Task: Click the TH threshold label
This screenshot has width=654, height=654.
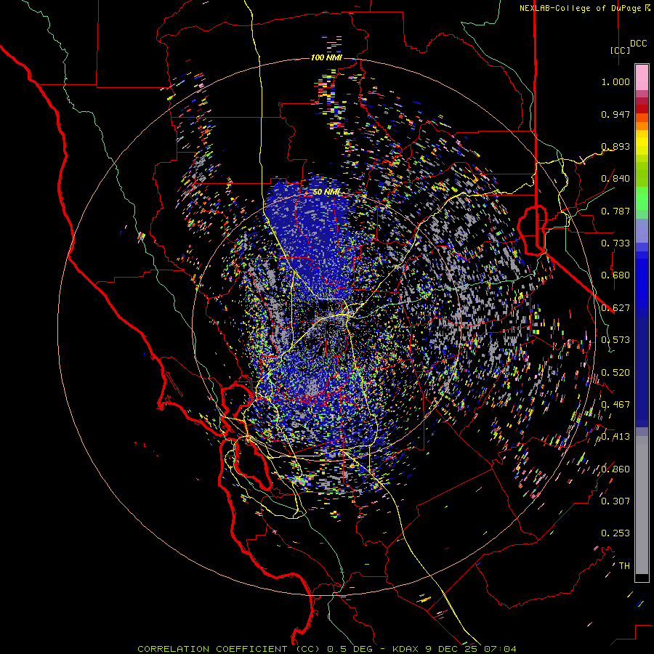Action: pyautogui.click(x=624, y=566)
